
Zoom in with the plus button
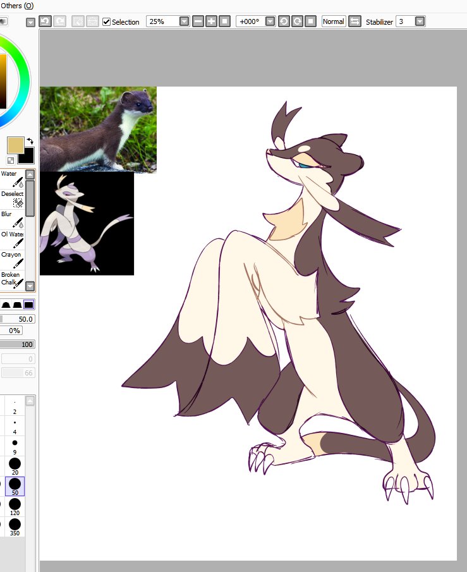(211, 21)
